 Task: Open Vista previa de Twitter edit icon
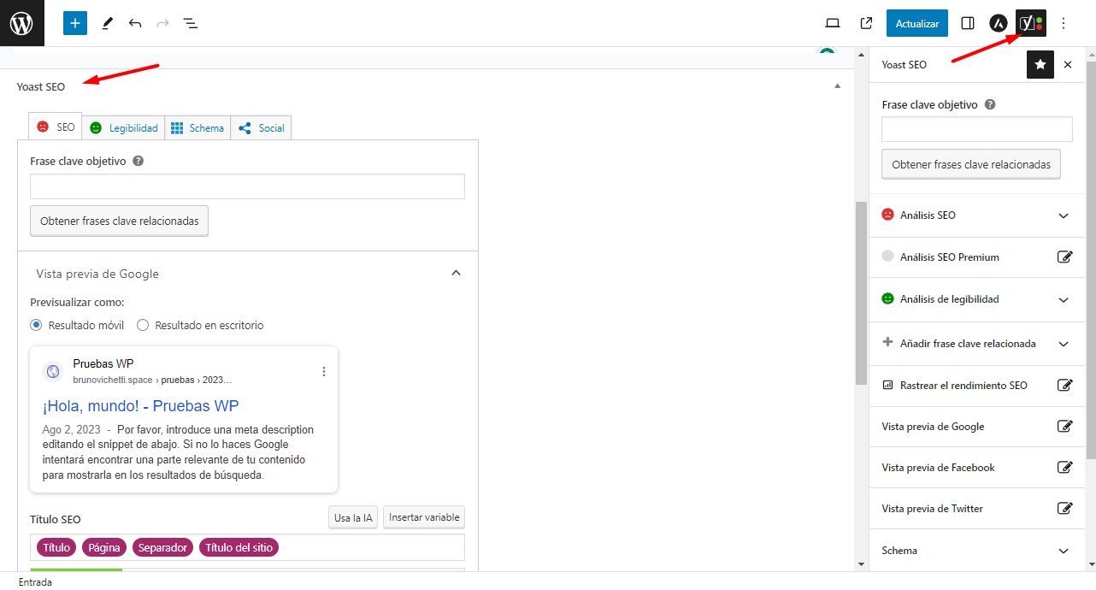pyautogui.click(x=1064, y=508)
